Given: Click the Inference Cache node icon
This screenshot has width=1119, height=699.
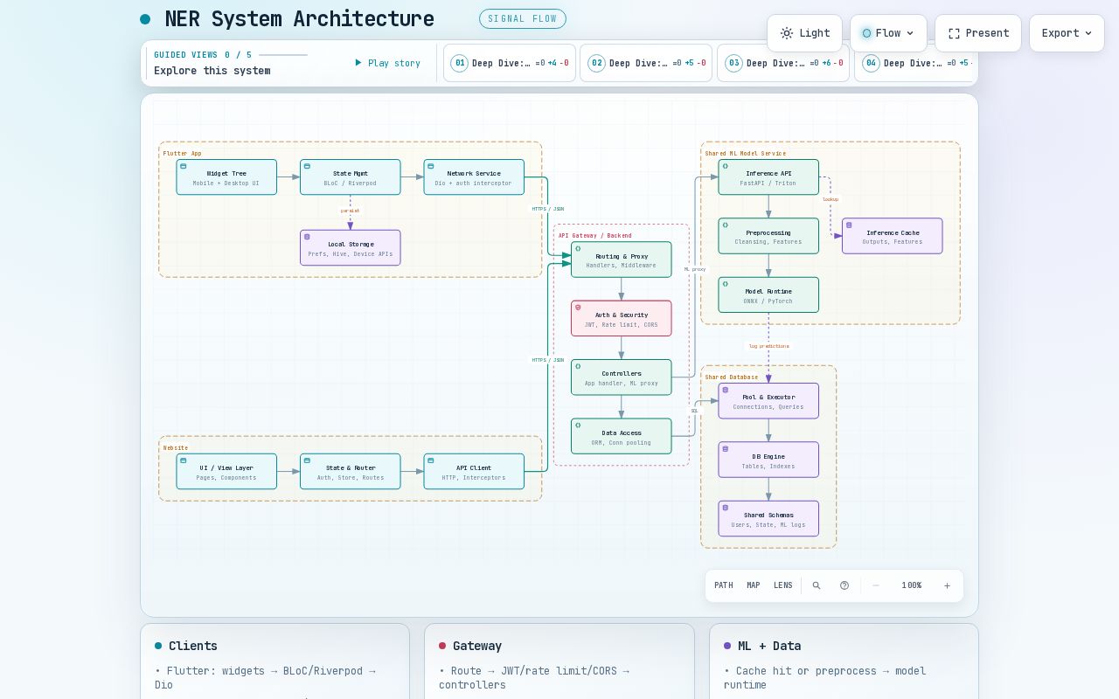Looking at the screenshot, I should 849,225.
